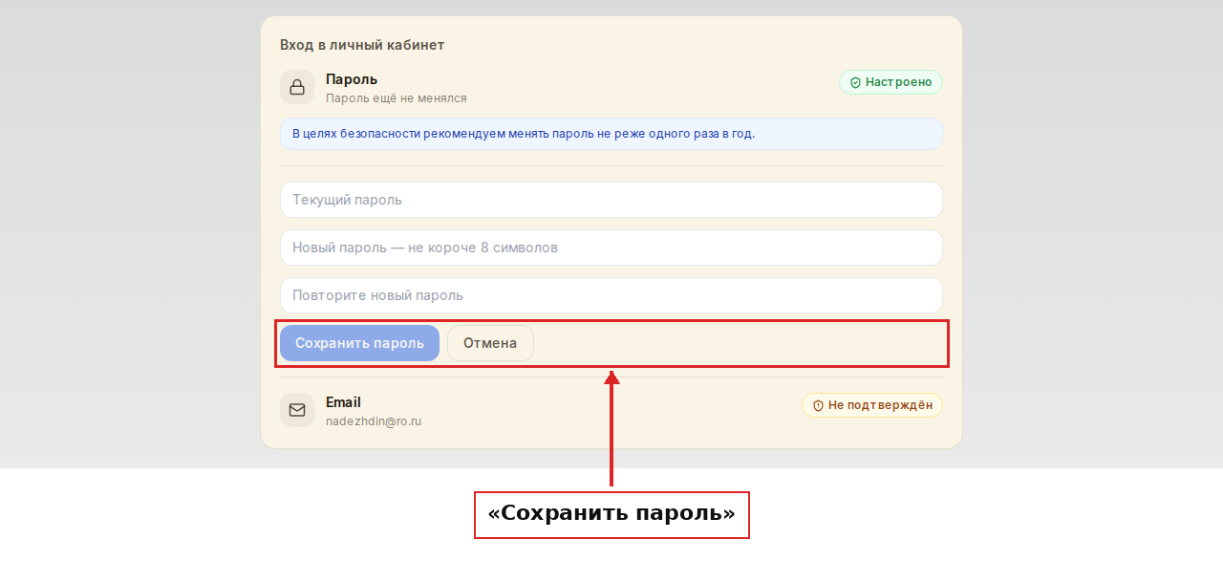The height and width of the screenshot is (561, 1223).
Task: Click the envelope icon beside Email
Action: [297, 410]
